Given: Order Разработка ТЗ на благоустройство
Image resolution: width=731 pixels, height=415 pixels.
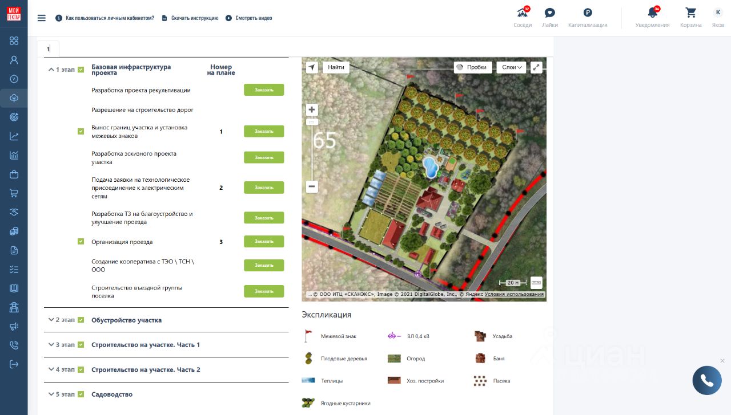Looking at the screenshot, I should click(264, 218).
